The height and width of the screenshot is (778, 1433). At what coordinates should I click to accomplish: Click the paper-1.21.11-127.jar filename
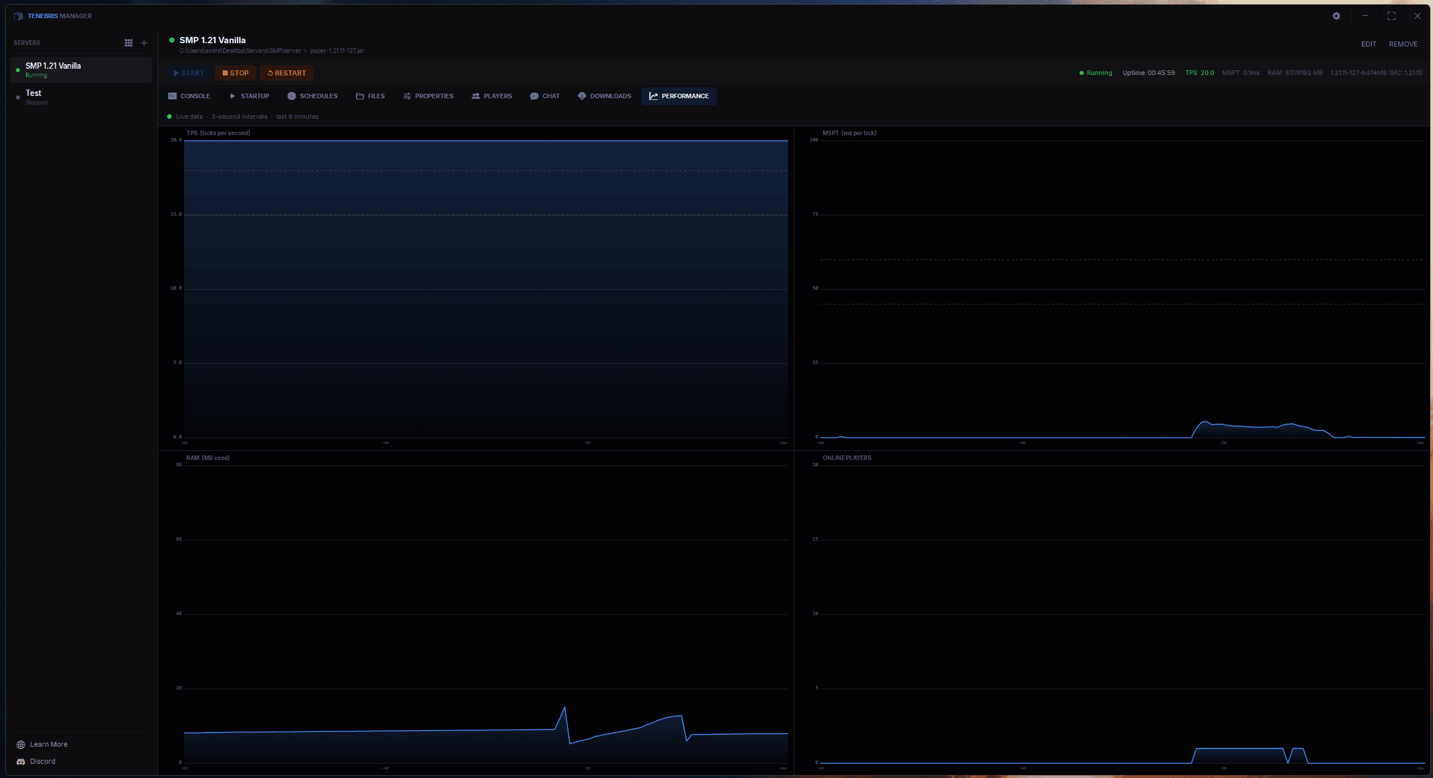point(337,51)
